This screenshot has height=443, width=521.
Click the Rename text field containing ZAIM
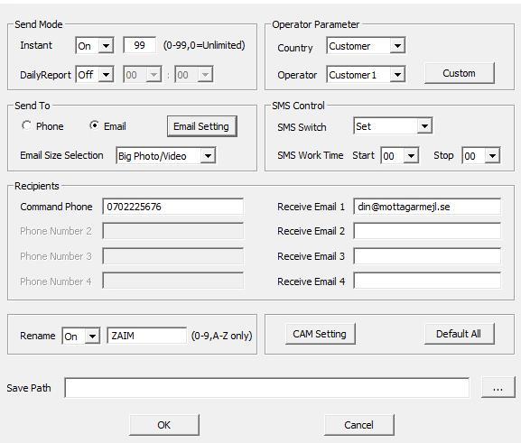(147, 336)
